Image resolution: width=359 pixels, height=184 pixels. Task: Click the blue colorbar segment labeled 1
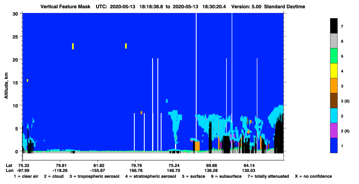[x=334, y=145]
